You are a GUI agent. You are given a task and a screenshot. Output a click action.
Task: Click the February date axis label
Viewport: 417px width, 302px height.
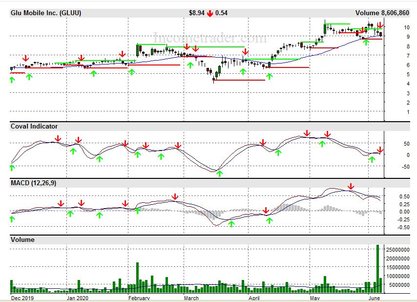click(139, 298)
